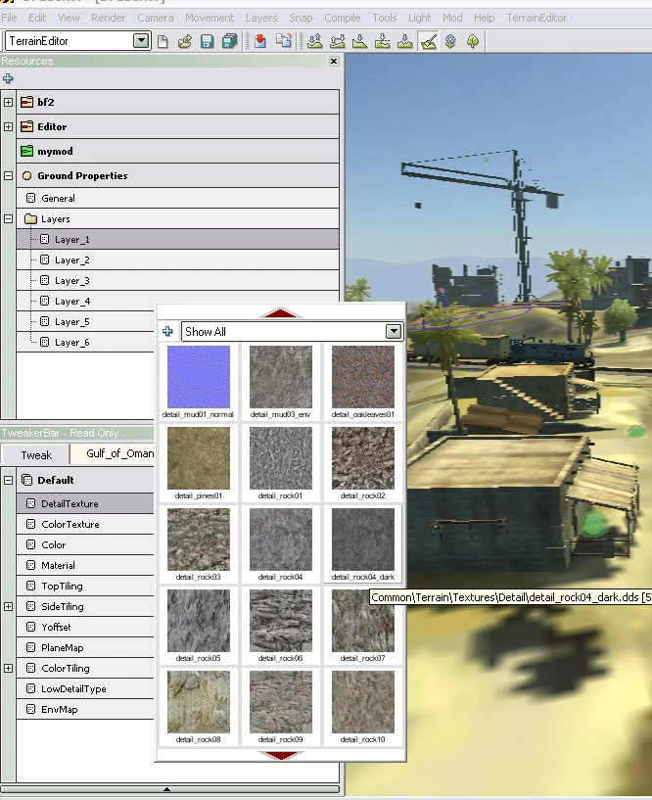Image resolution: width=652 pixels, height=800 pixels.
Task: Click the red arrow import icon
Action: click(x=260, y=41)
